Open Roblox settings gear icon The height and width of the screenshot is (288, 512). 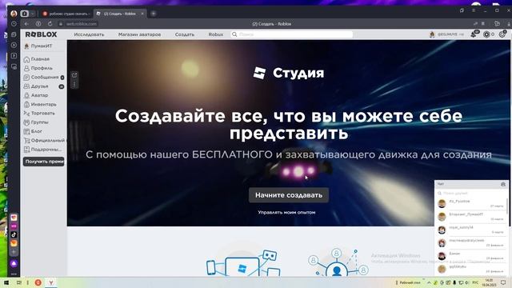[x=502, y=34]
